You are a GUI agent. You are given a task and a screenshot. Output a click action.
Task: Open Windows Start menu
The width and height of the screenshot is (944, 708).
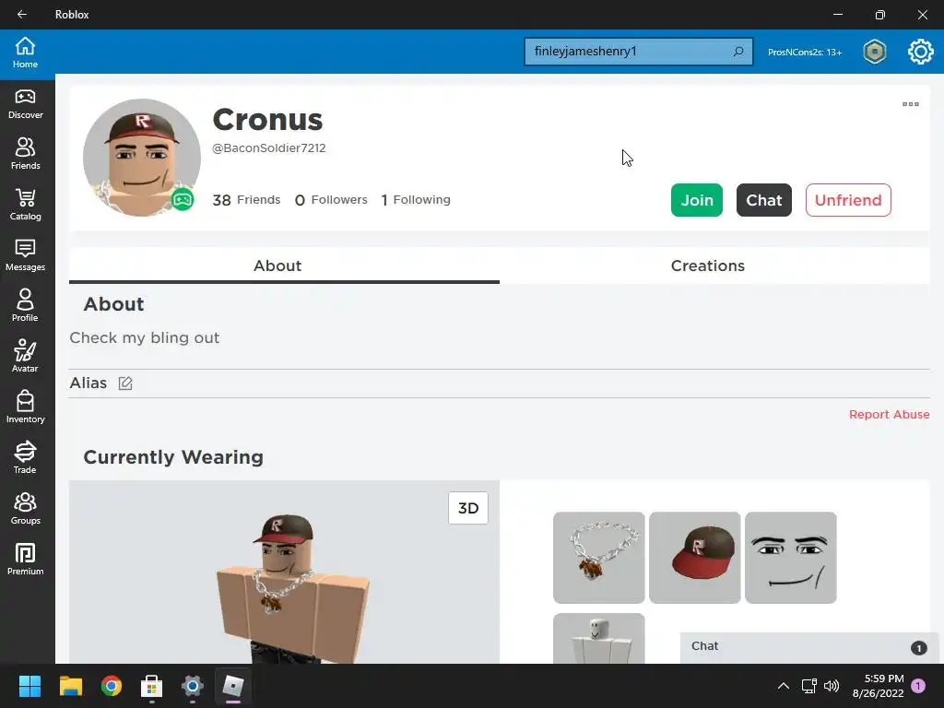click(x=29, y=686)
